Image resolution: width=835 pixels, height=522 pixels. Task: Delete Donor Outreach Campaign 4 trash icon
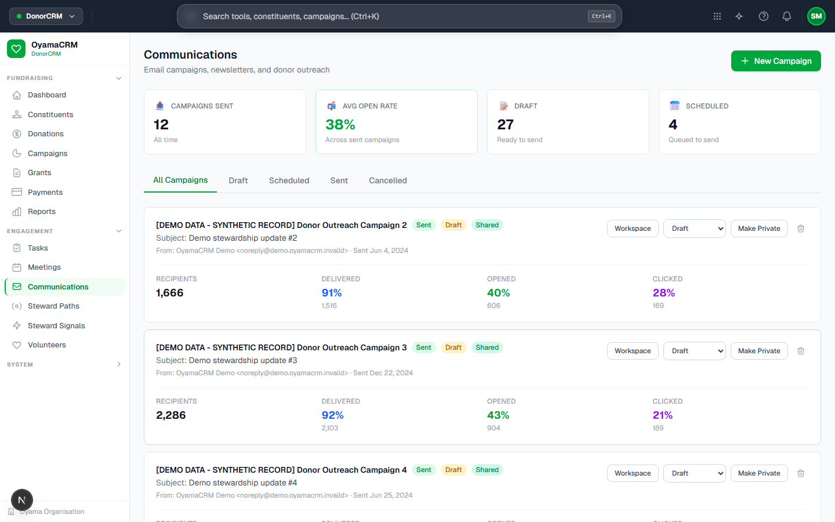point(801,473)
